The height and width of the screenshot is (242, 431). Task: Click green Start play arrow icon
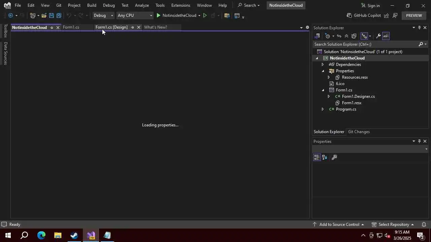(159, 15)
